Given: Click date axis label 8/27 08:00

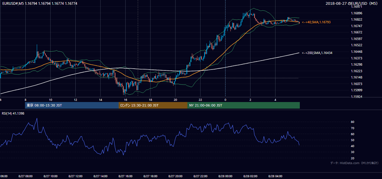Looking at the screenshot, I should click(25, 176).
